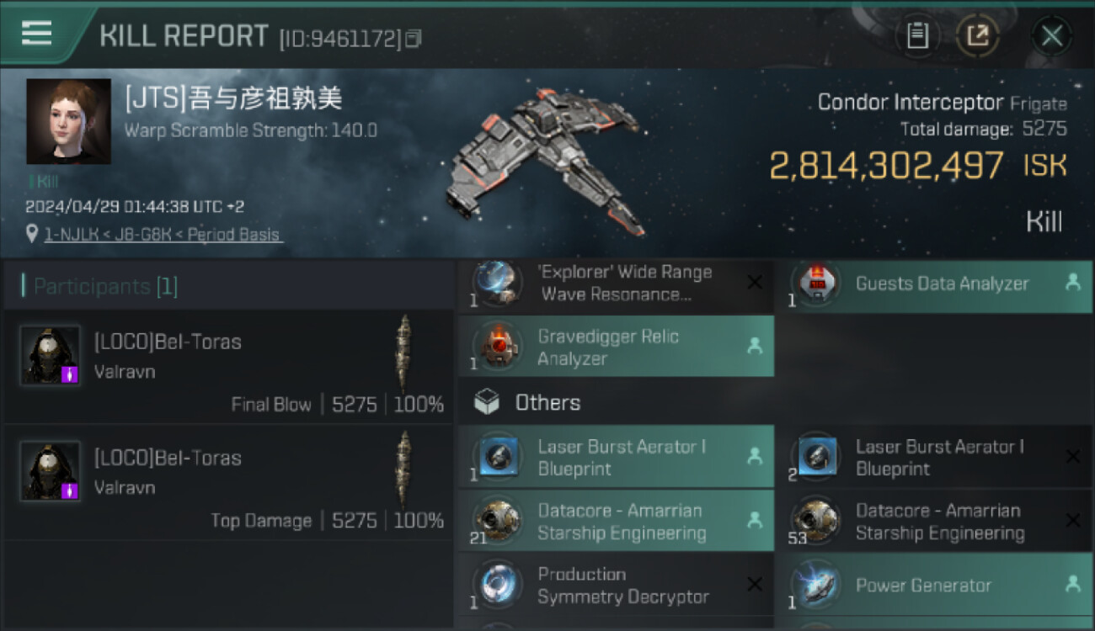Open Top Damage Bel-Toras portrait
The width and height of the screenshot is (1095, 631).
click(51, 471)
